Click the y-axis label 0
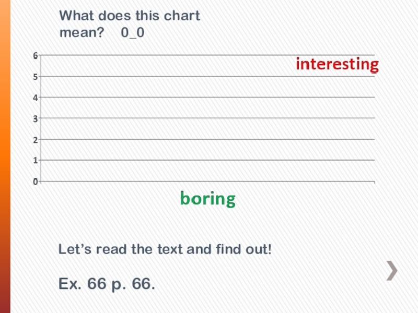 pos(35,182)
